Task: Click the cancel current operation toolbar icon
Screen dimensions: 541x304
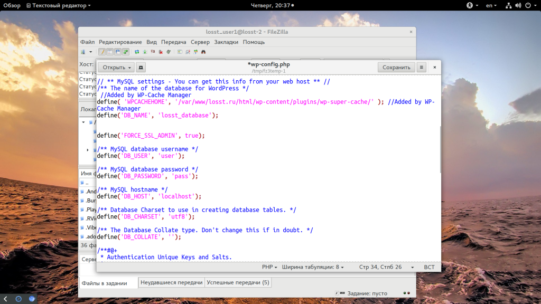Action: [x=153, y=52]
